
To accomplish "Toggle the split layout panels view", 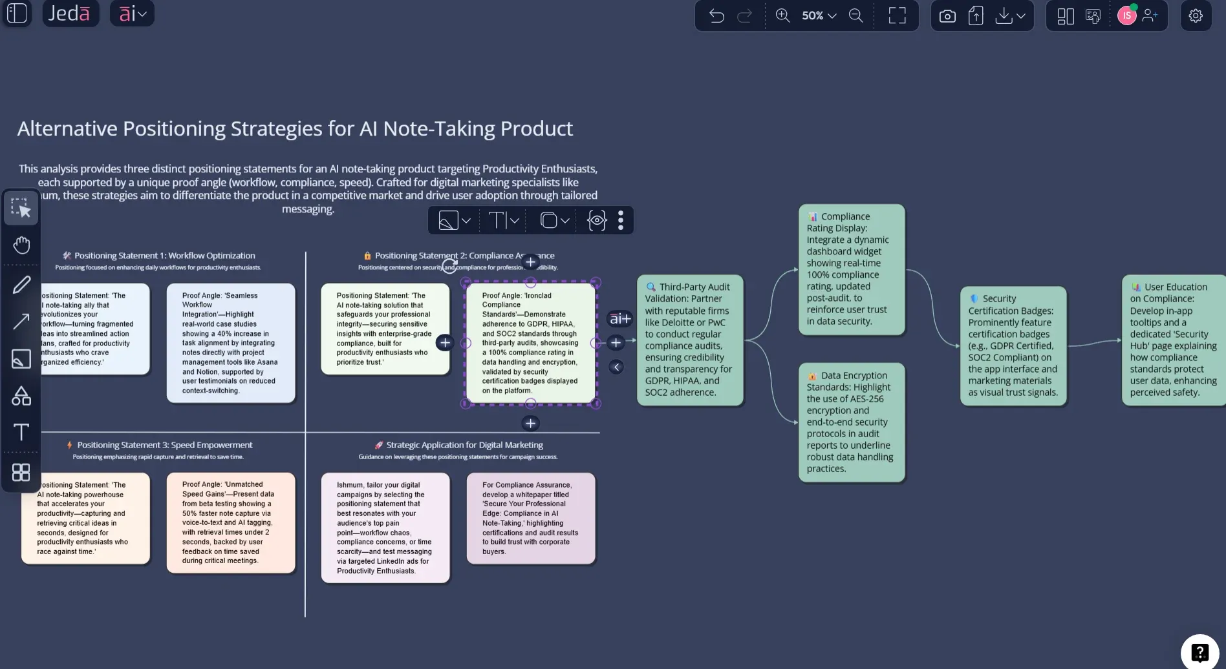I will click(x=1064, y=15).
